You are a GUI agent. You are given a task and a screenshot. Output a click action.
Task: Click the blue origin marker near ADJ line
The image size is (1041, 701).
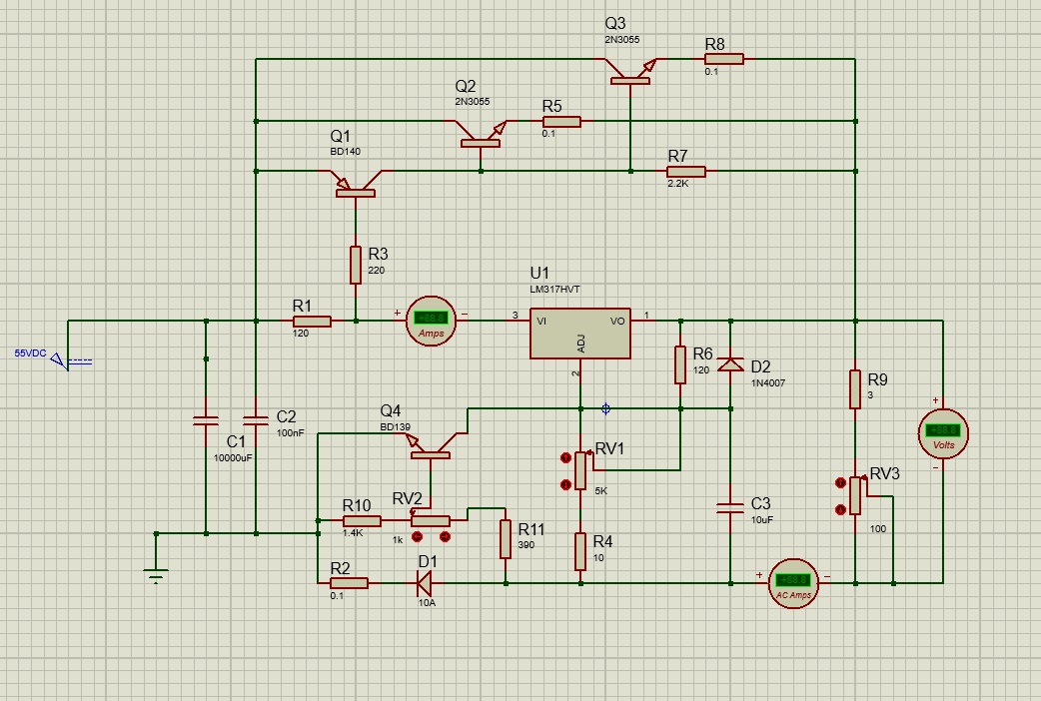(x=606, y=408)
